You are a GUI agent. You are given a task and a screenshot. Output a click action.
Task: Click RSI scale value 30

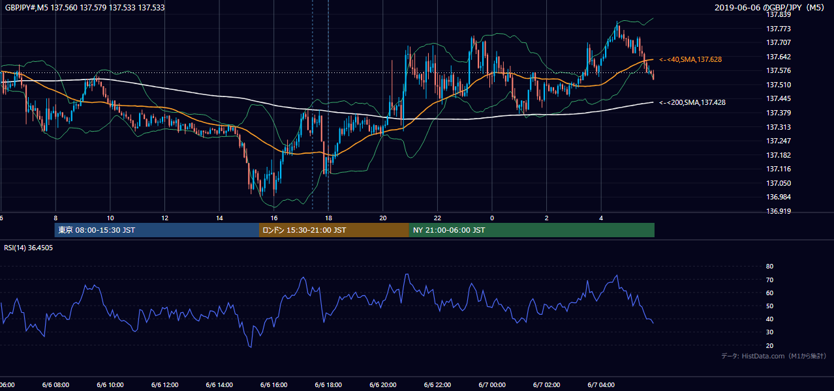click(769, 332)
